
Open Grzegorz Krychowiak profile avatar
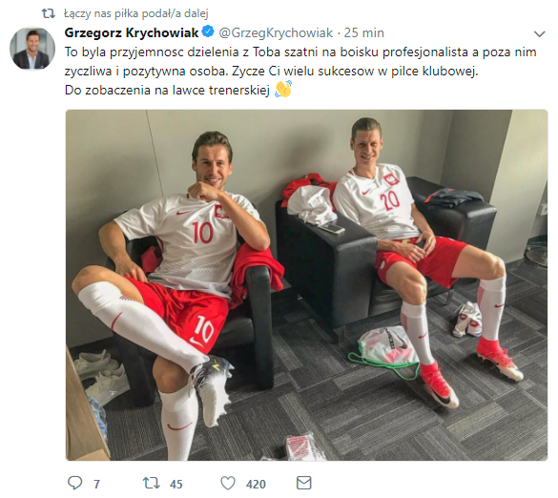point(32,48)
